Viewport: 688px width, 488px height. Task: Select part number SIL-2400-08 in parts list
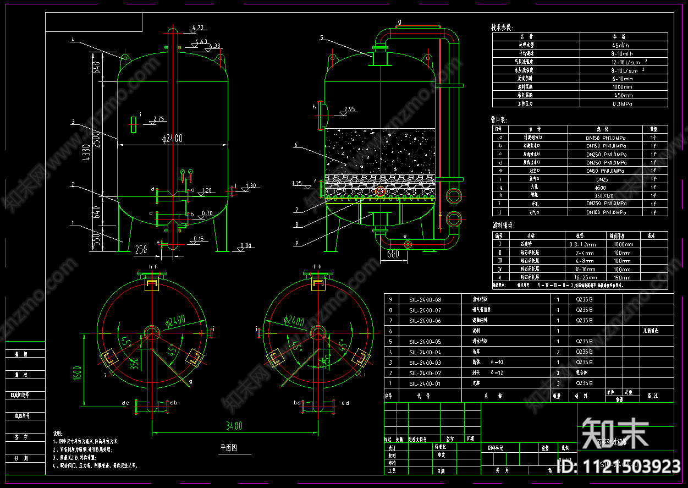tap(425, 300)
